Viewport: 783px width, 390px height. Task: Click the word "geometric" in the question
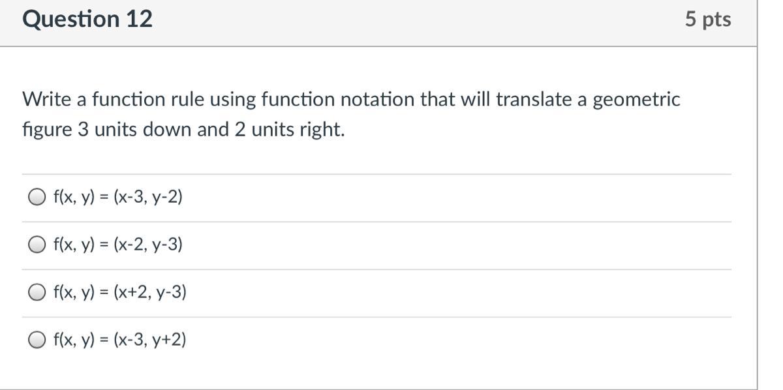(636, 101)
